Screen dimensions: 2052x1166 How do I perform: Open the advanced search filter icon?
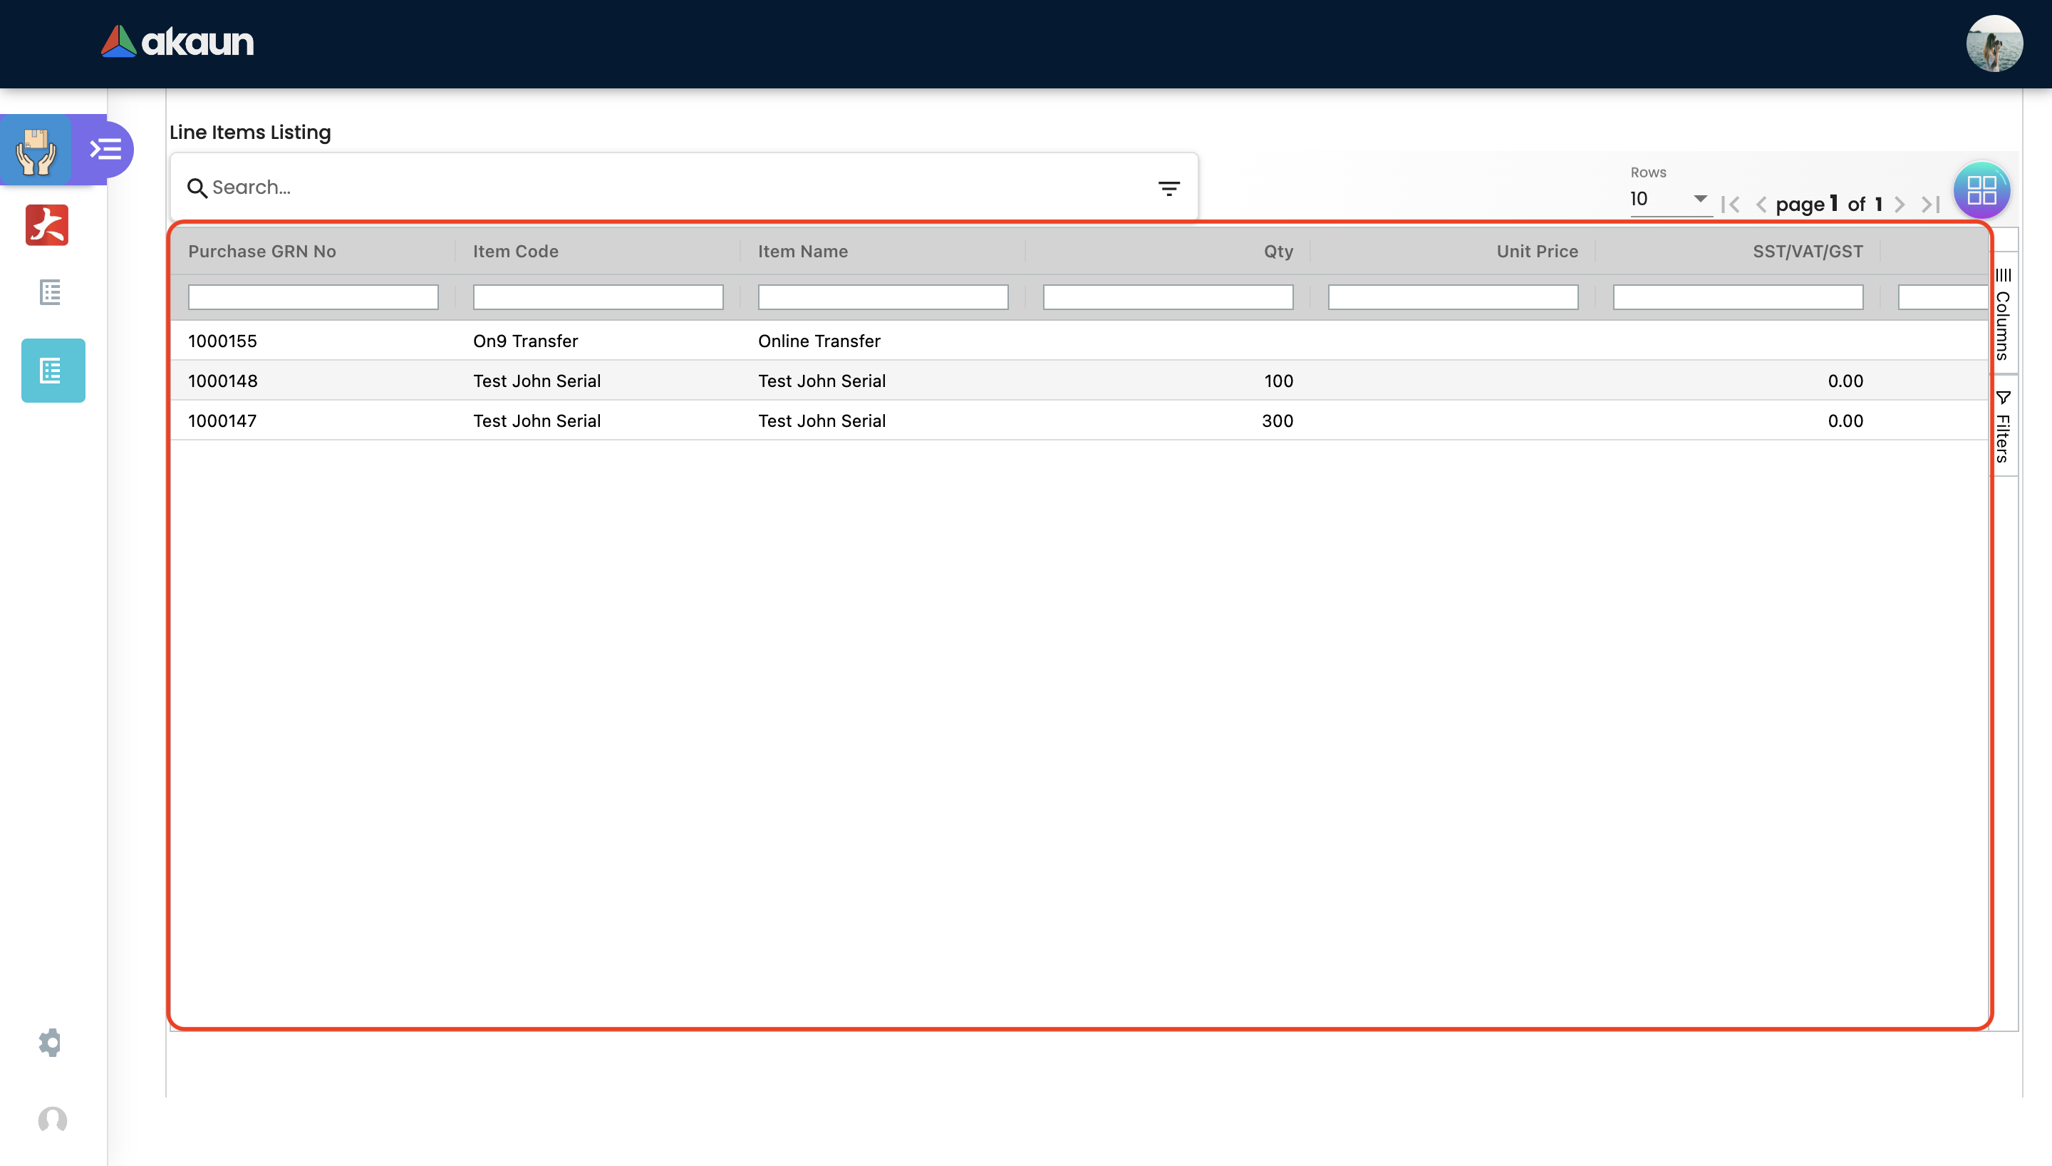click(1168, 188)
